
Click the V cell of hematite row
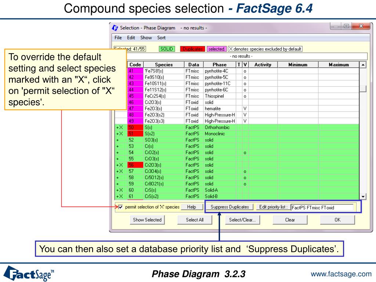coord(245,109)
